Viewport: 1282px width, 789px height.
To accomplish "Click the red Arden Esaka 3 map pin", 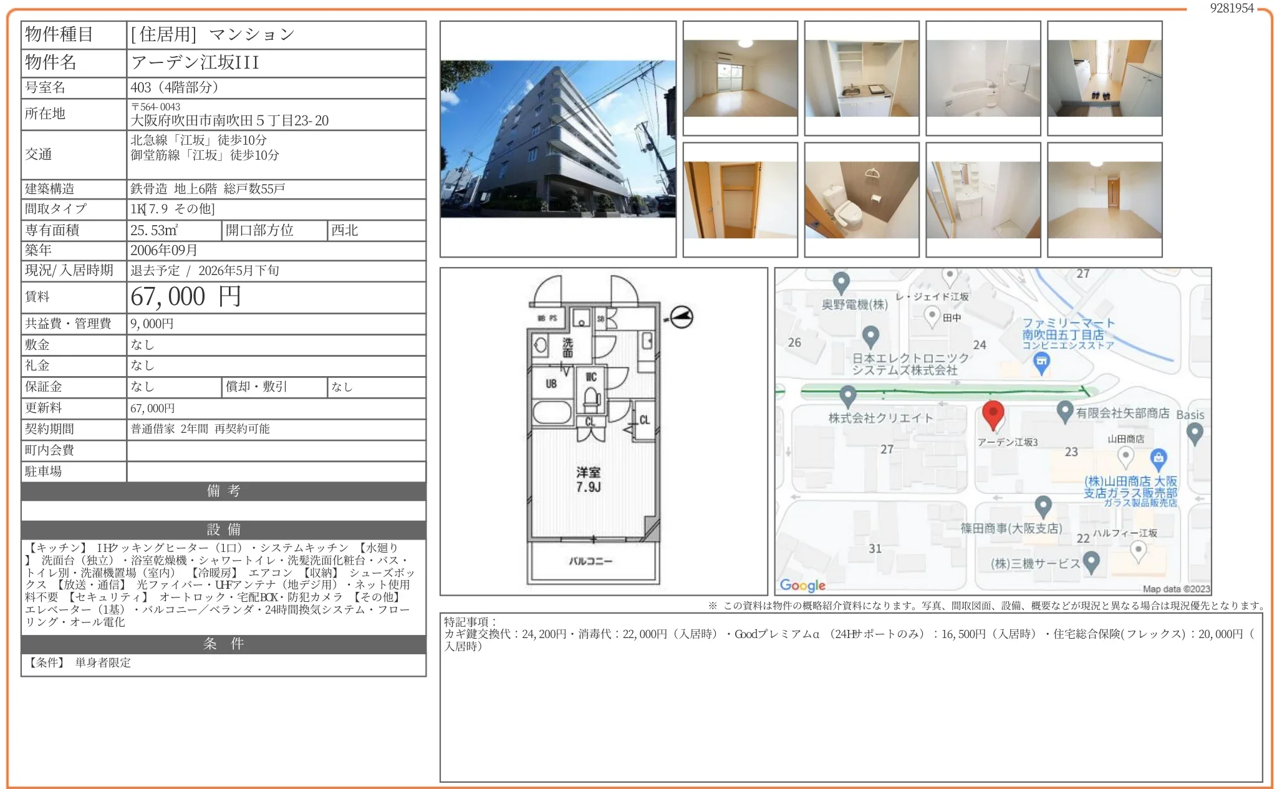I will 993,414.
